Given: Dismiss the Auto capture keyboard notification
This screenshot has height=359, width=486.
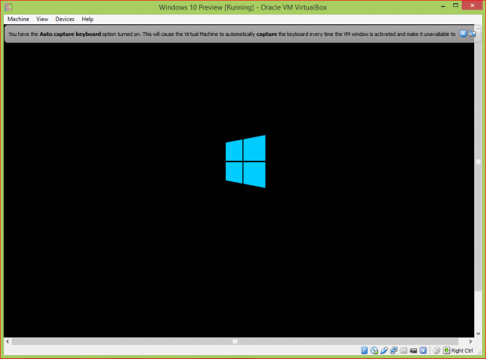Looking at the screenshot, I should click(x=462, y=34).
